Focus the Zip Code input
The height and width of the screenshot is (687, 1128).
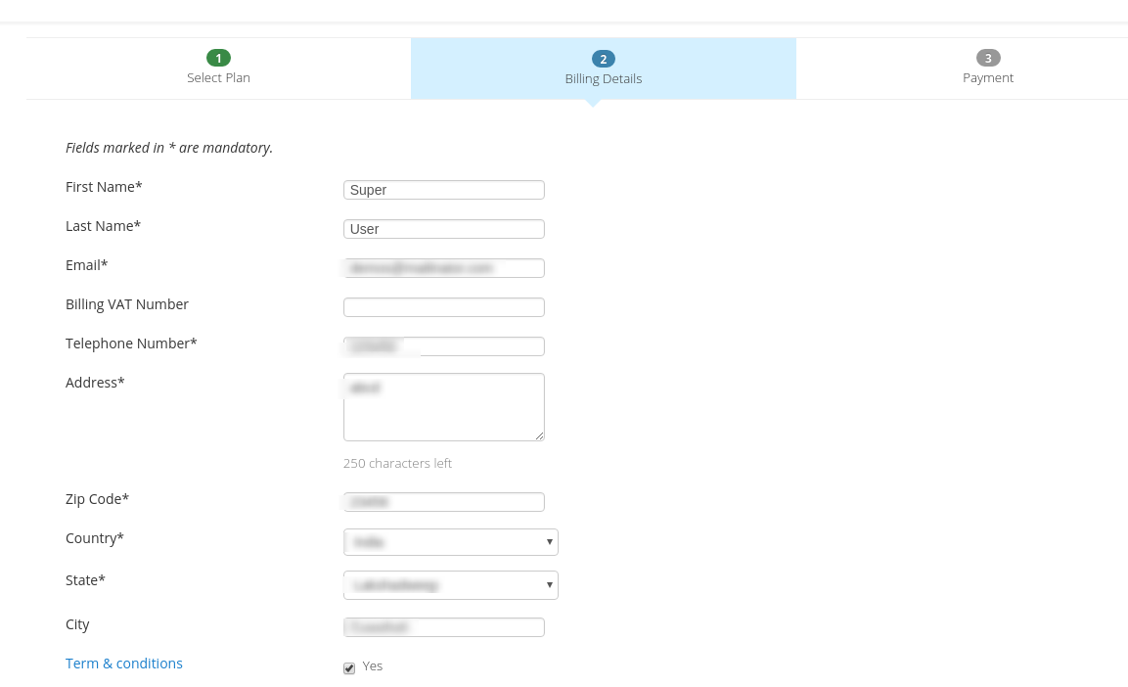(x=443, y=502)
